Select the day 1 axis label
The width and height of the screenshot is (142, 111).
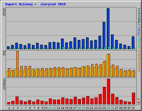9,108
